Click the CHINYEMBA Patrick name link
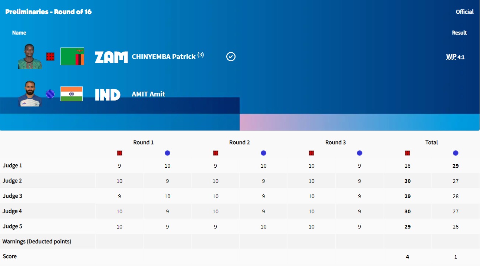 164,57
